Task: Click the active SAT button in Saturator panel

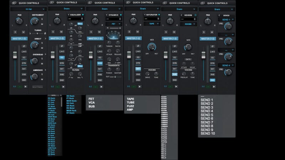Action: coord(138,69)
